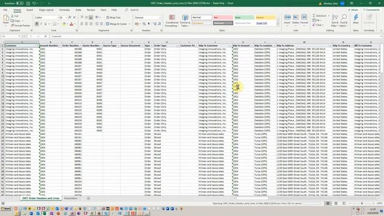Open the Order Number filter dropdown
Image resolution: width=384 pixels, height=216 pixels.
click(80, 46)
